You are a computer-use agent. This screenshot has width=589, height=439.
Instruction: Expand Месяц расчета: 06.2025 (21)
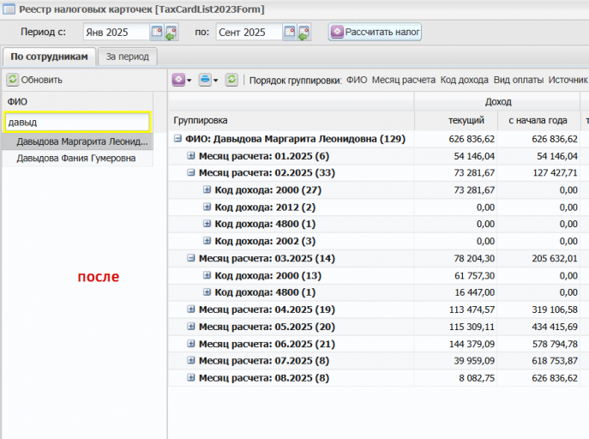[x=191, y=344]
